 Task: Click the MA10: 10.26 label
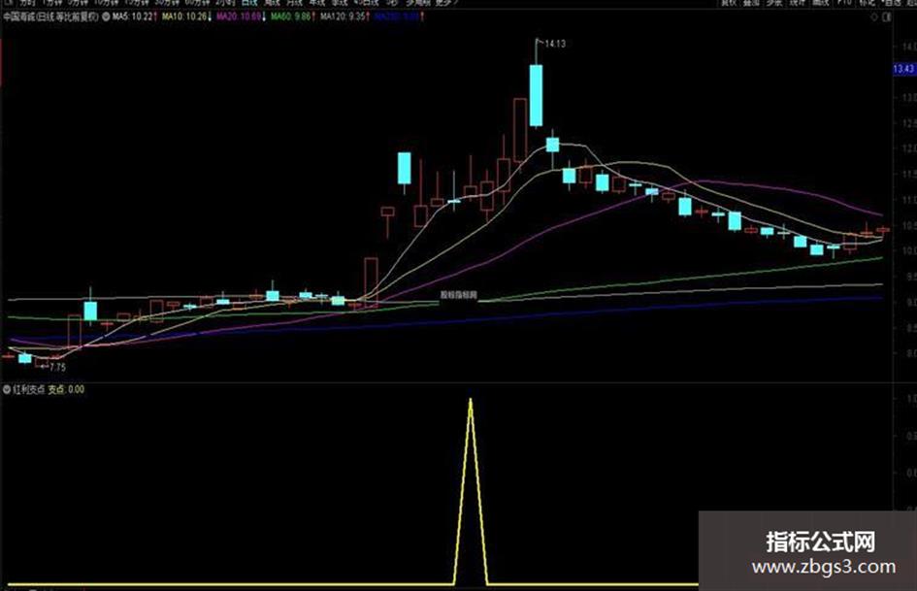click(x=186, y=16)
